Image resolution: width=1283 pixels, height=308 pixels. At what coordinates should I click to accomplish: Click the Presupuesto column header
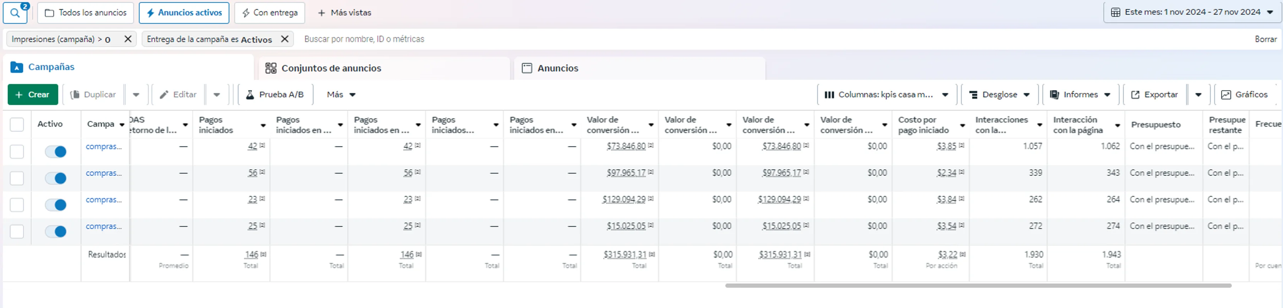pos(1156,124)
